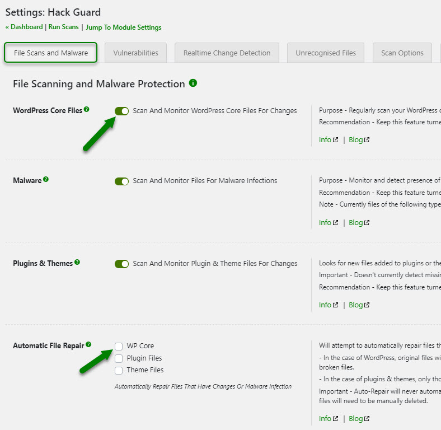Screen dimensions: 441x430
Task: Switch to the Vulnerabilities tab
Action: pos(136,53)
